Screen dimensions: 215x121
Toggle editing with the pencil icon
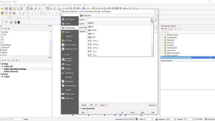click(x=24, y=13)
